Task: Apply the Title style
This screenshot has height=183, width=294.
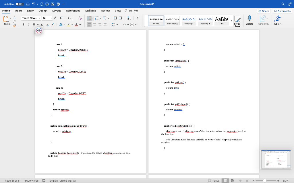Action: pyautogui.click(x=221, y=21)
